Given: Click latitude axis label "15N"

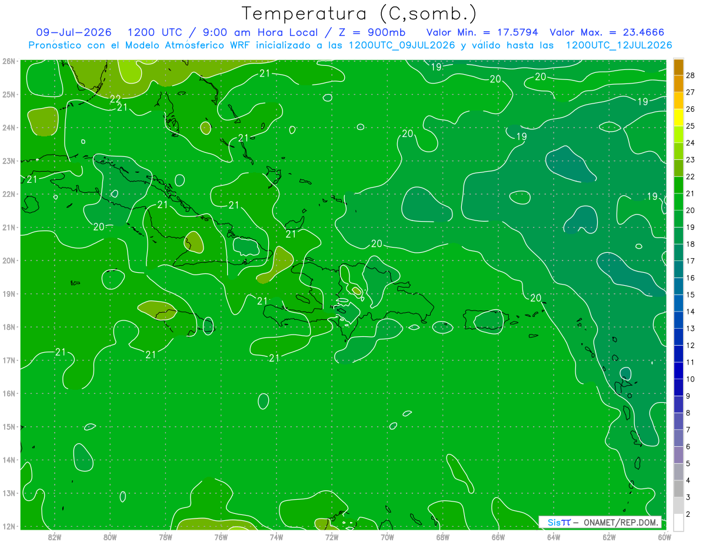Looking at the screenshot, I should click(8, 427).
